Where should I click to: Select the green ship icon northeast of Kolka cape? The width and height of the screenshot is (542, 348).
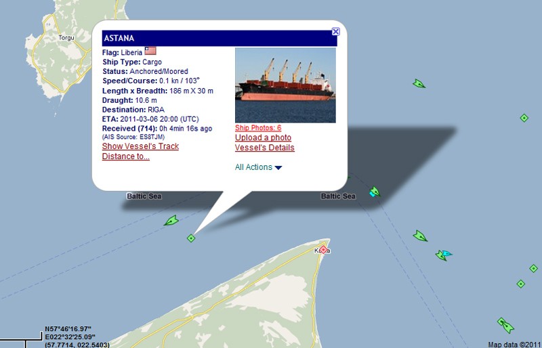pyautogui.click(x=420, y=236)
